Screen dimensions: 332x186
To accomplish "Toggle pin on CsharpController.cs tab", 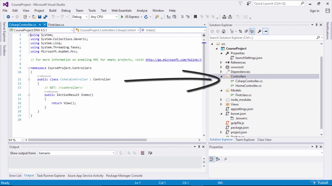I will (40, 25).
